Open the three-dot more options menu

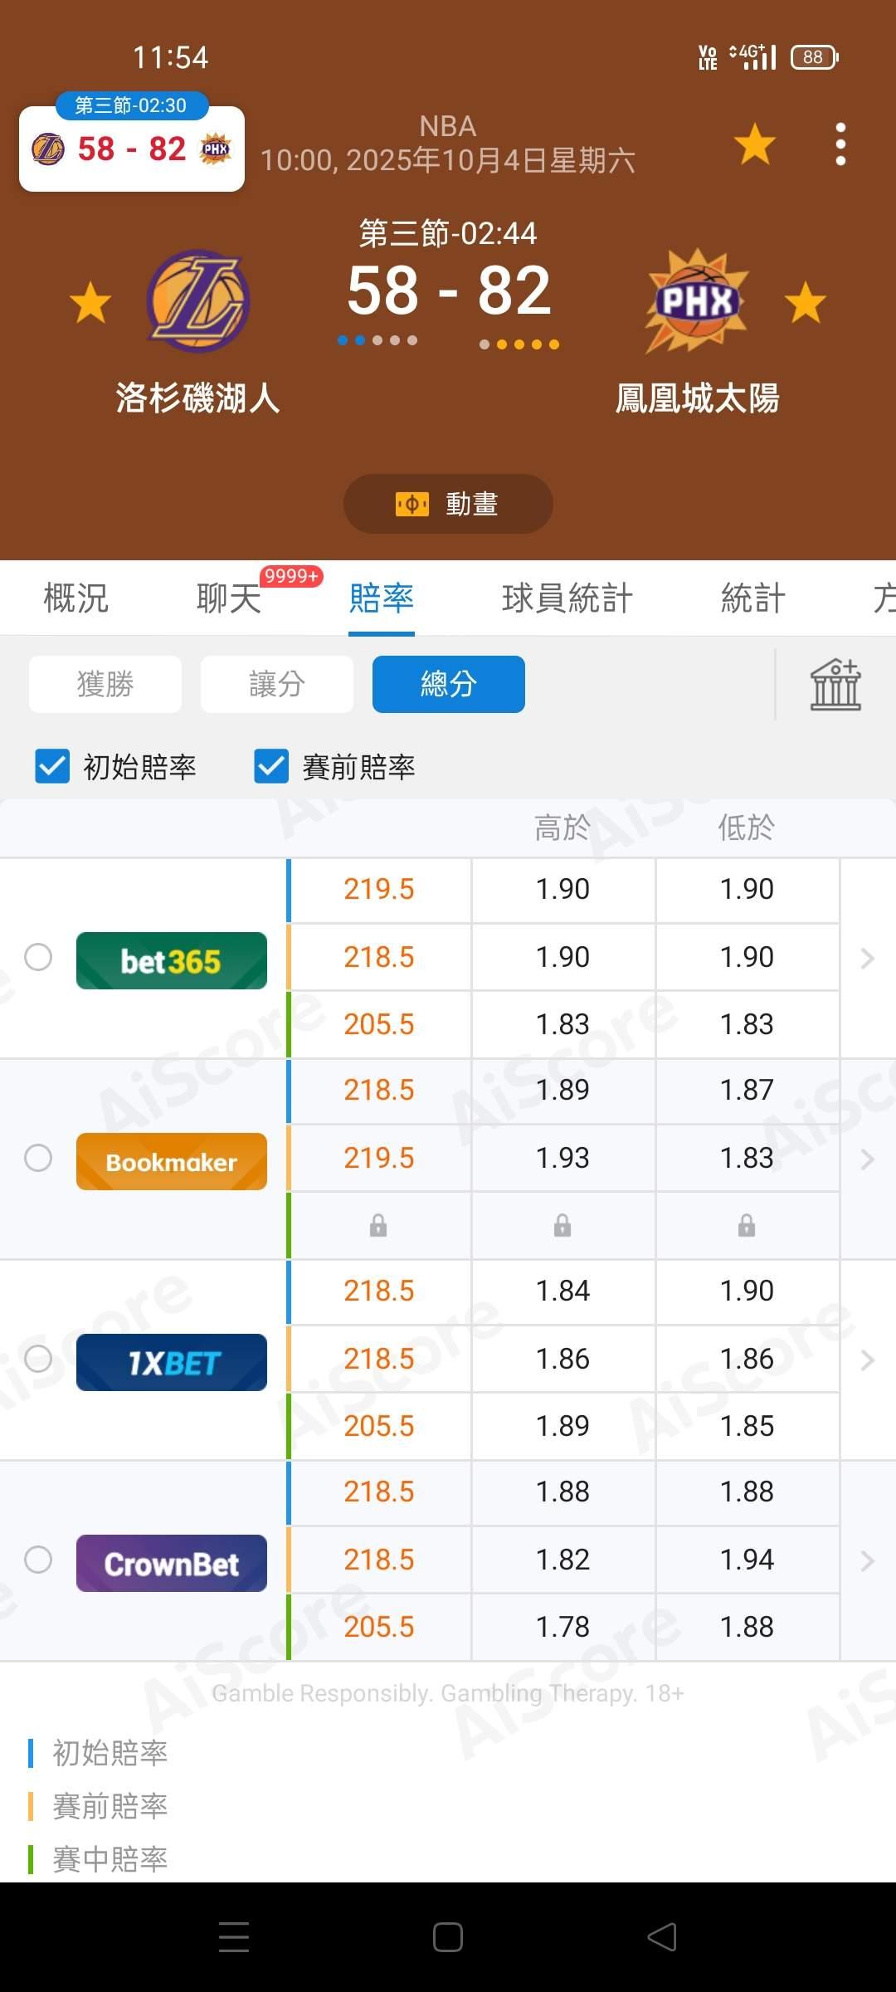[840, 144]
